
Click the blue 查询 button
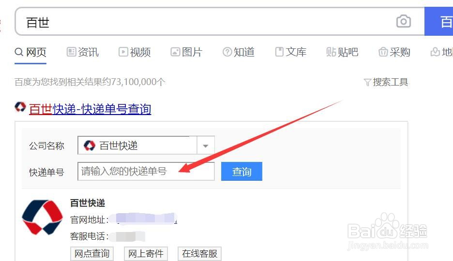[x=242, y=171]
